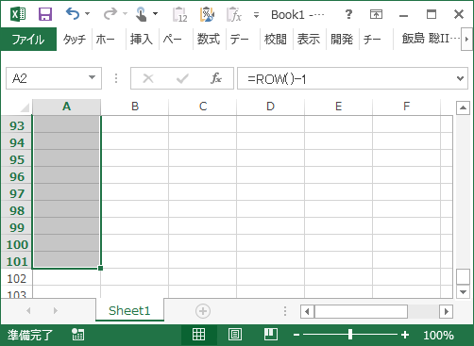The width and height of the screenshot is (474, 346).
Task: Click the paste values clipboard icon
Action: click(x=179, y=14)
